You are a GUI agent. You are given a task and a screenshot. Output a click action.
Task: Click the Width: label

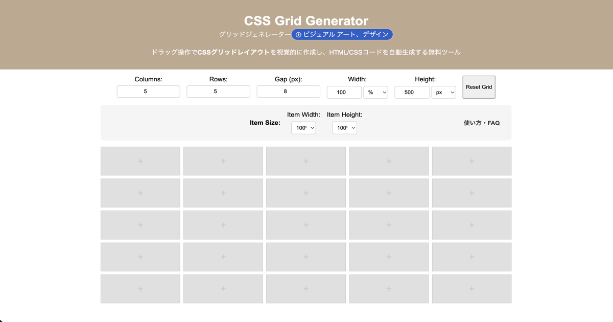357,79
